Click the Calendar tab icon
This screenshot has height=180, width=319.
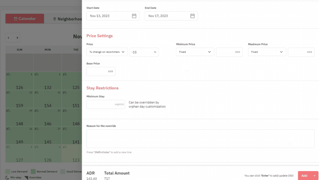click(16, 19)
